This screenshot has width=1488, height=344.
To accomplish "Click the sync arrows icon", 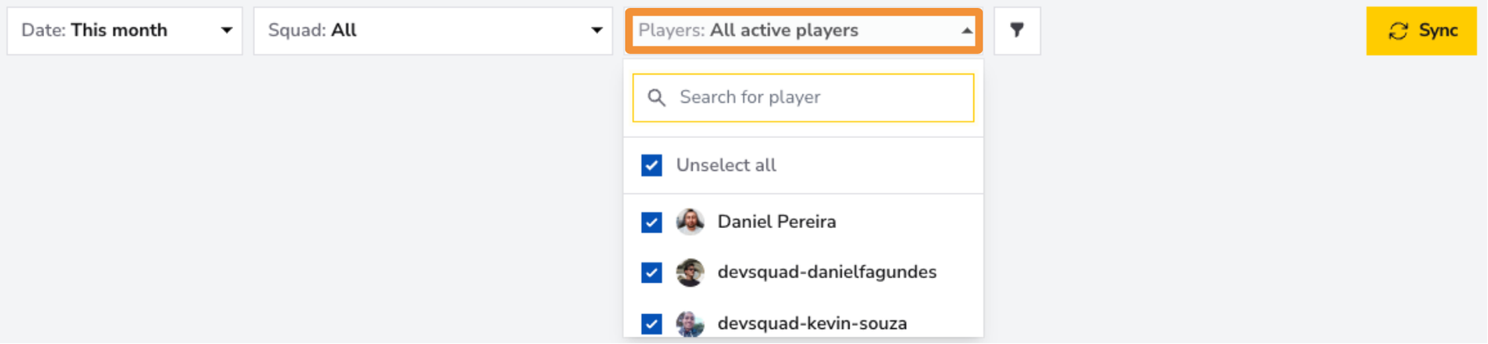I will point(1398,31).
